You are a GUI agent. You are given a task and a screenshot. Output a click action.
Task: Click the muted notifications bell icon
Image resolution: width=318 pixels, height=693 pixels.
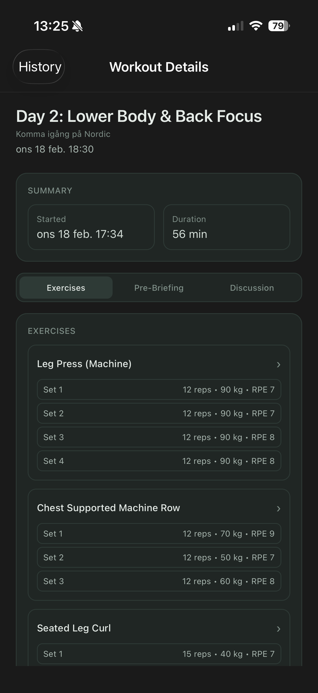coord(77,26)
